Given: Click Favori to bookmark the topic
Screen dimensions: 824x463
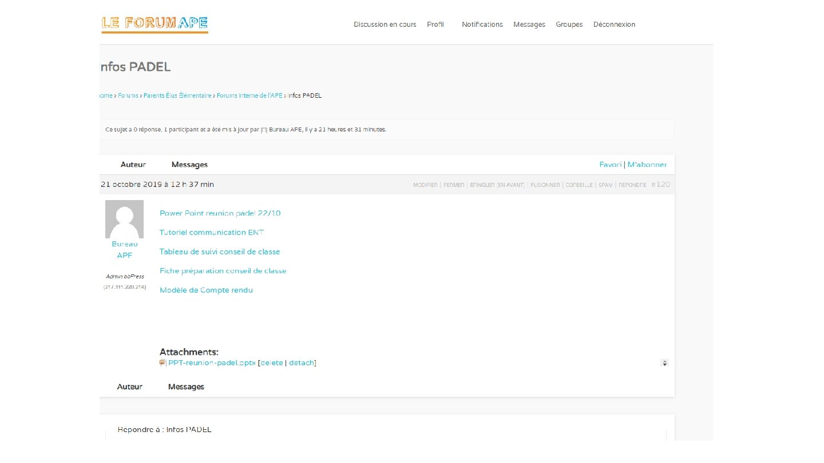Looking at the screenshot, I should coord(611,165).
